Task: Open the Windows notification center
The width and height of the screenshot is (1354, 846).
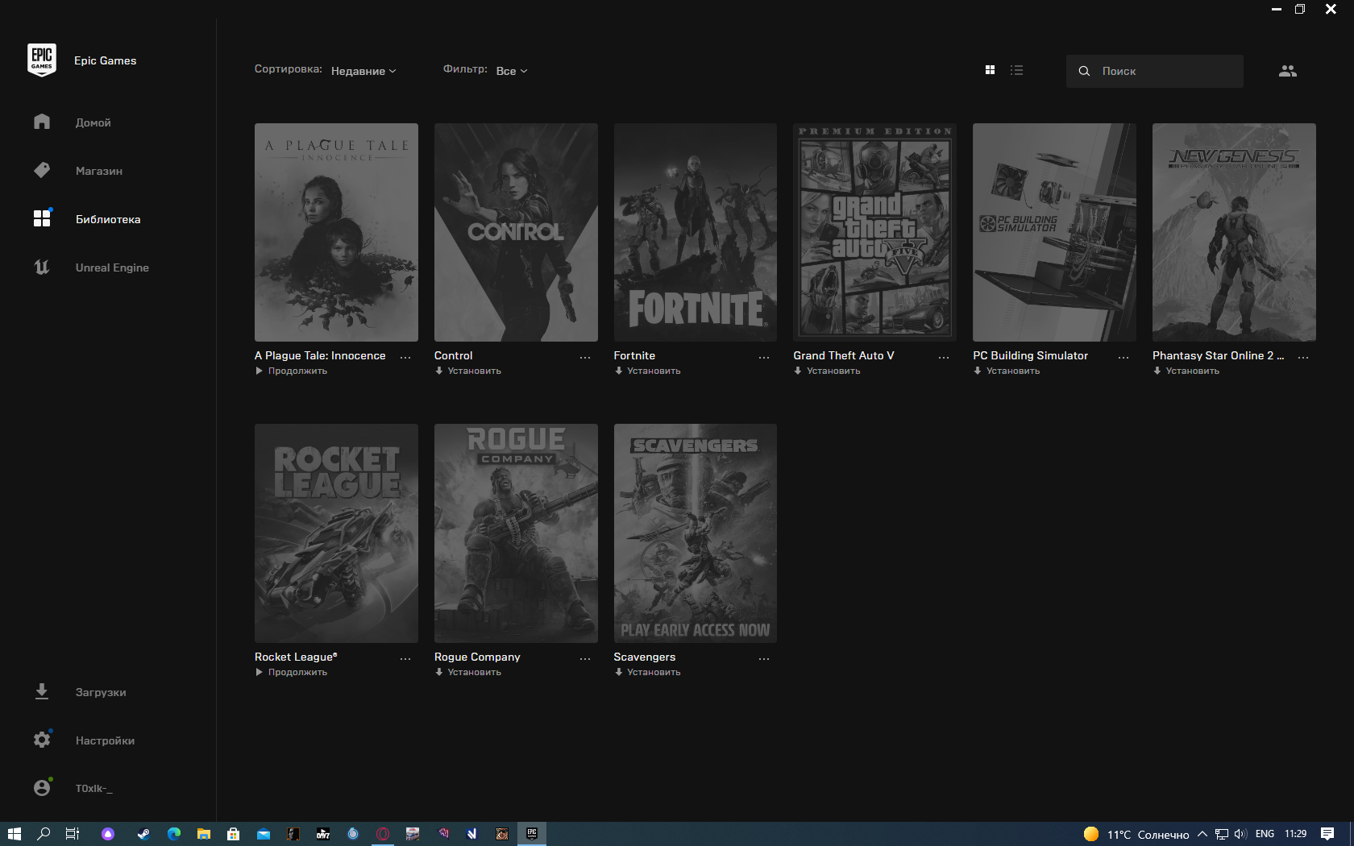Action: 1327,834
